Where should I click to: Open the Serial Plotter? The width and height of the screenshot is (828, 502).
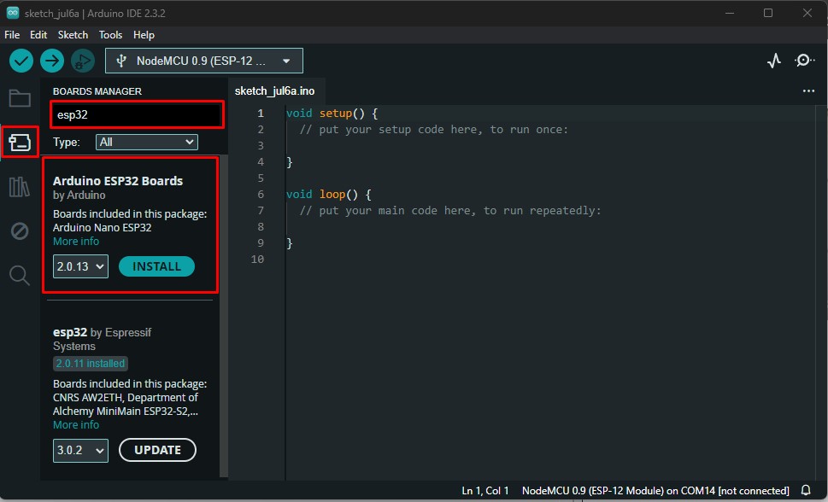click(773, 60)
